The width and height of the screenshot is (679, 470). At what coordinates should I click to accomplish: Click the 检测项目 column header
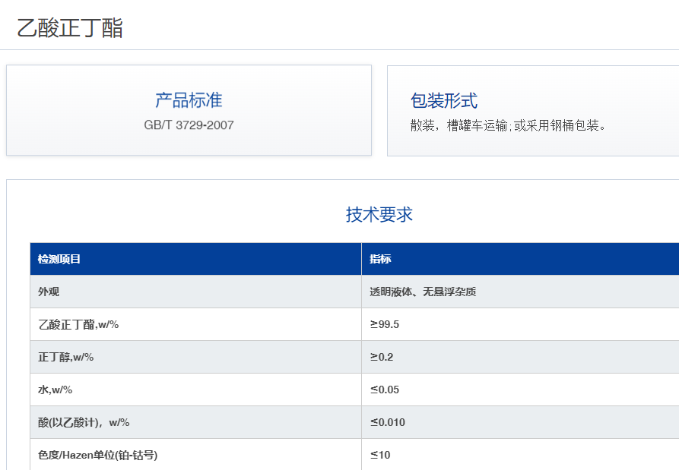[x=59, y=259]
